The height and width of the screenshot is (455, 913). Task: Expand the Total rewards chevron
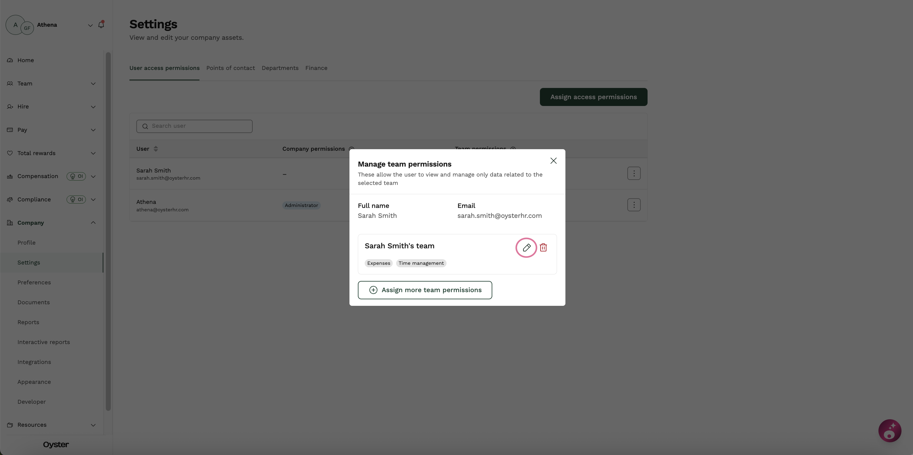pos(93,153)
